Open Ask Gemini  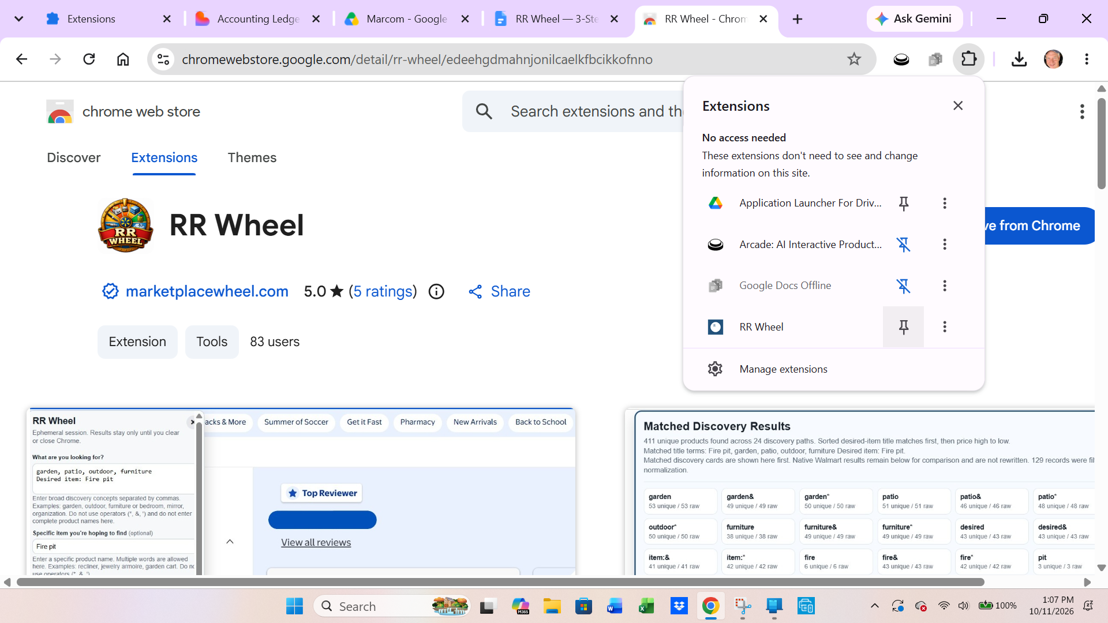coord(915,19)
